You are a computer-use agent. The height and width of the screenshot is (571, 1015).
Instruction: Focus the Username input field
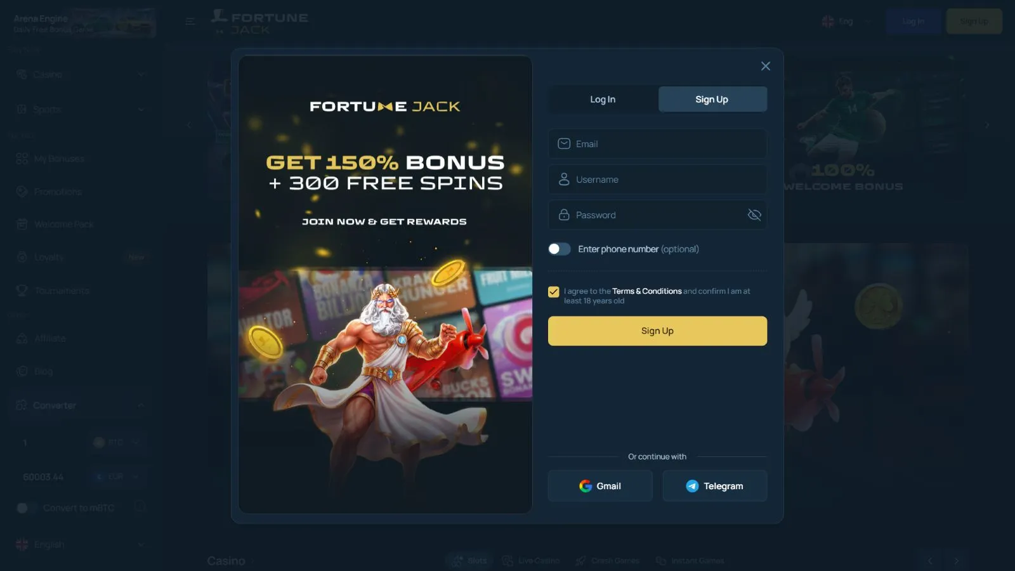pyautogui.click(x=657, y=180)
